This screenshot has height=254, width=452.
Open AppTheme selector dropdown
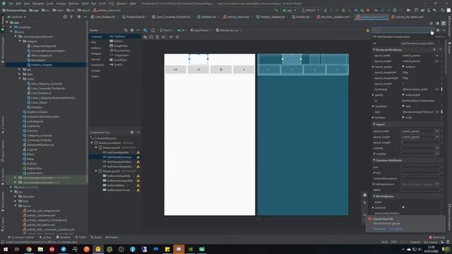click(x=201, y=30)
